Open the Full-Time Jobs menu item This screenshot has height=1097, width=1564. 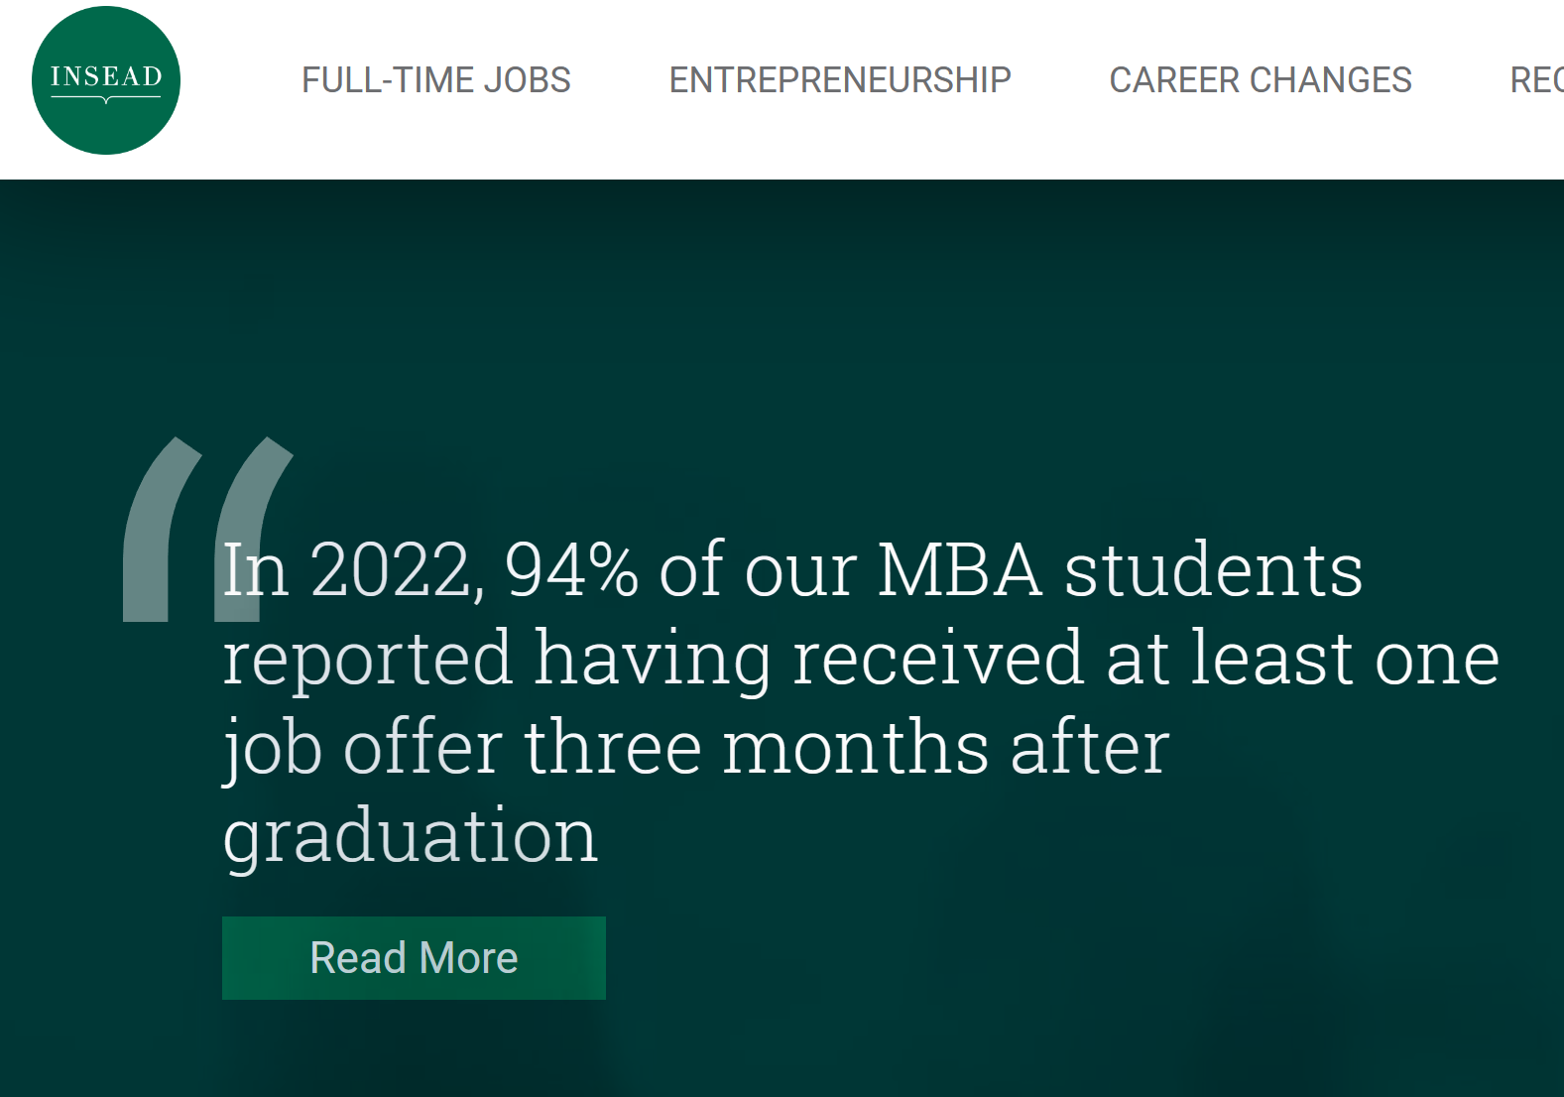point(435,80)
